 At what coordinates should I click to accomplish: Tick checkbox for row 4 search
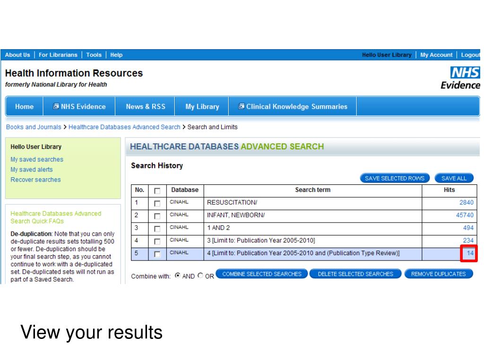[x=157, y=242]
